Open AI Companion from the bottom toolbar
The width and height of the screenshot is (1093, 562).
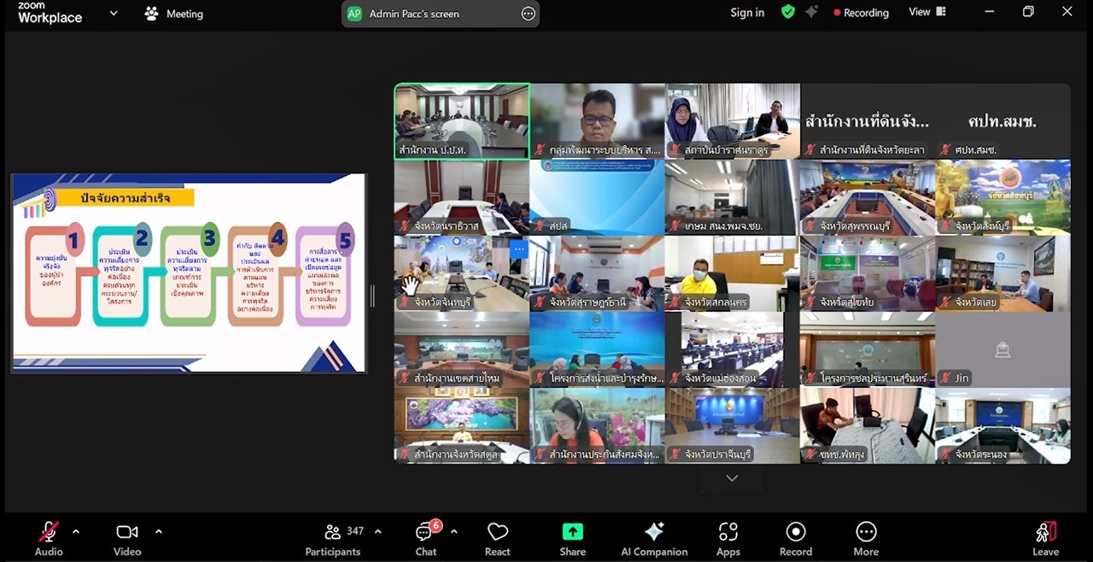[654, 539]
